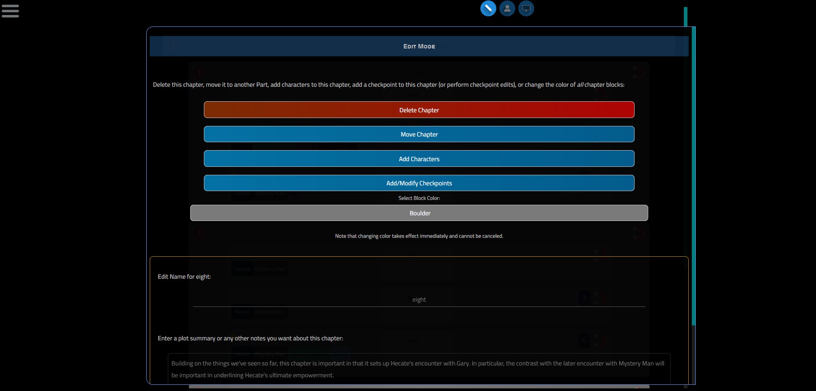Switch to the monitor display icon
816x391 pixels.
[526, 8]
